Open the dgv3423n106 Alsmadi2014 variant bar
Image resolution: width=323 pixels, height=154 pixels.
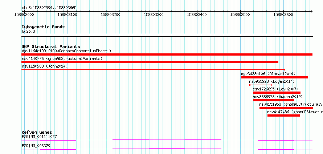point(274,77)
